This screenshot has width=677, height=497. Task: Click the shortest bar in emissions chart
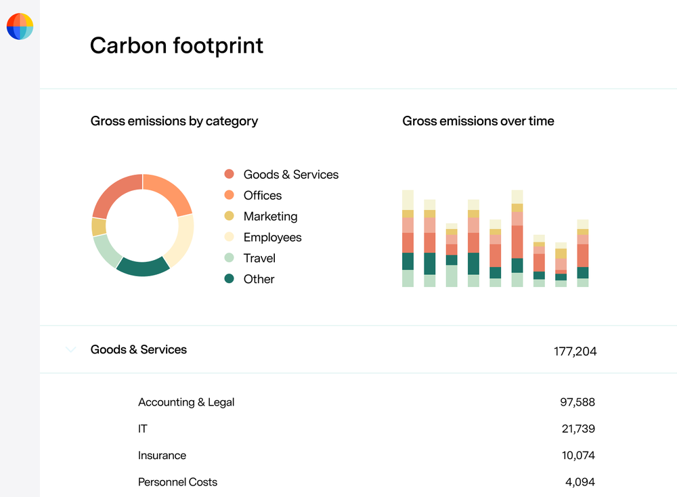click(561, 265)
